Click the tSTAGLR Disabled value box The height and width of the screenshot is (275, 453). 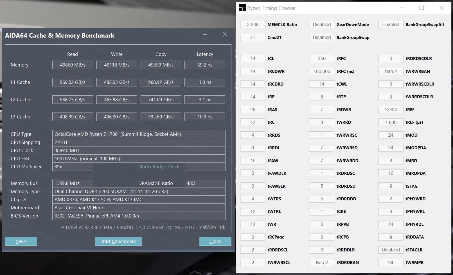point(391,250)
